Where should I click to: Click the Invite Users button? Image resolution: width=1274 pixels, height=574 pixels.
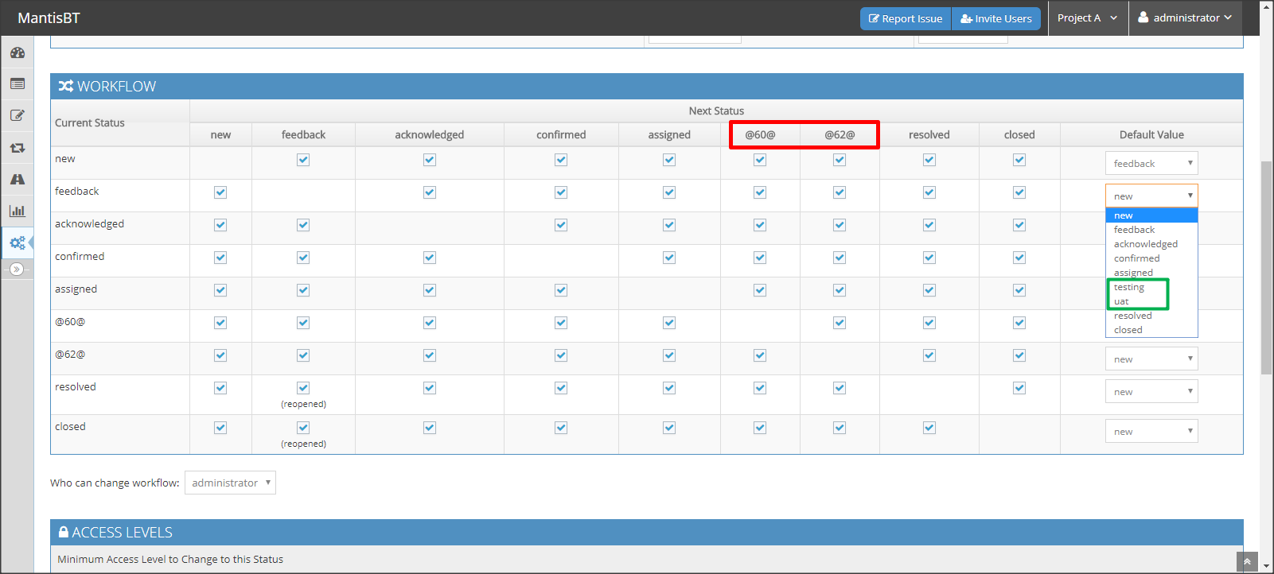(995, 19)
